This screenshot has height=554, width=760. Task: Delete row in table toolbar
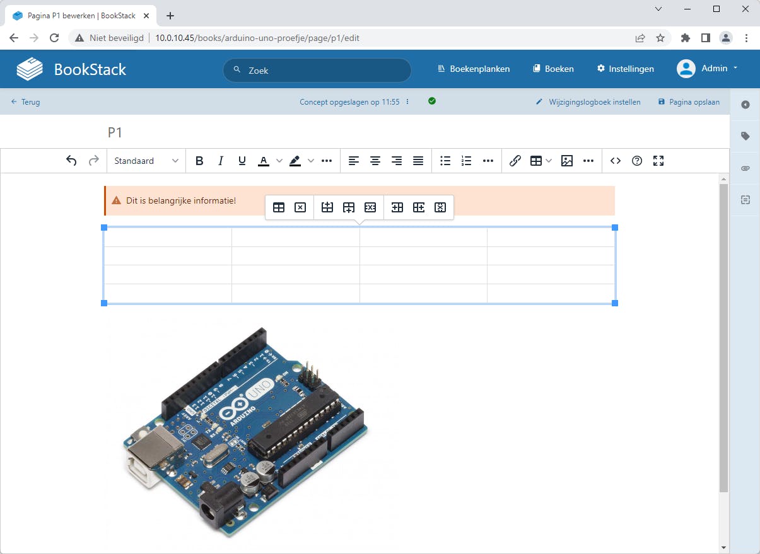coord(370,207)
